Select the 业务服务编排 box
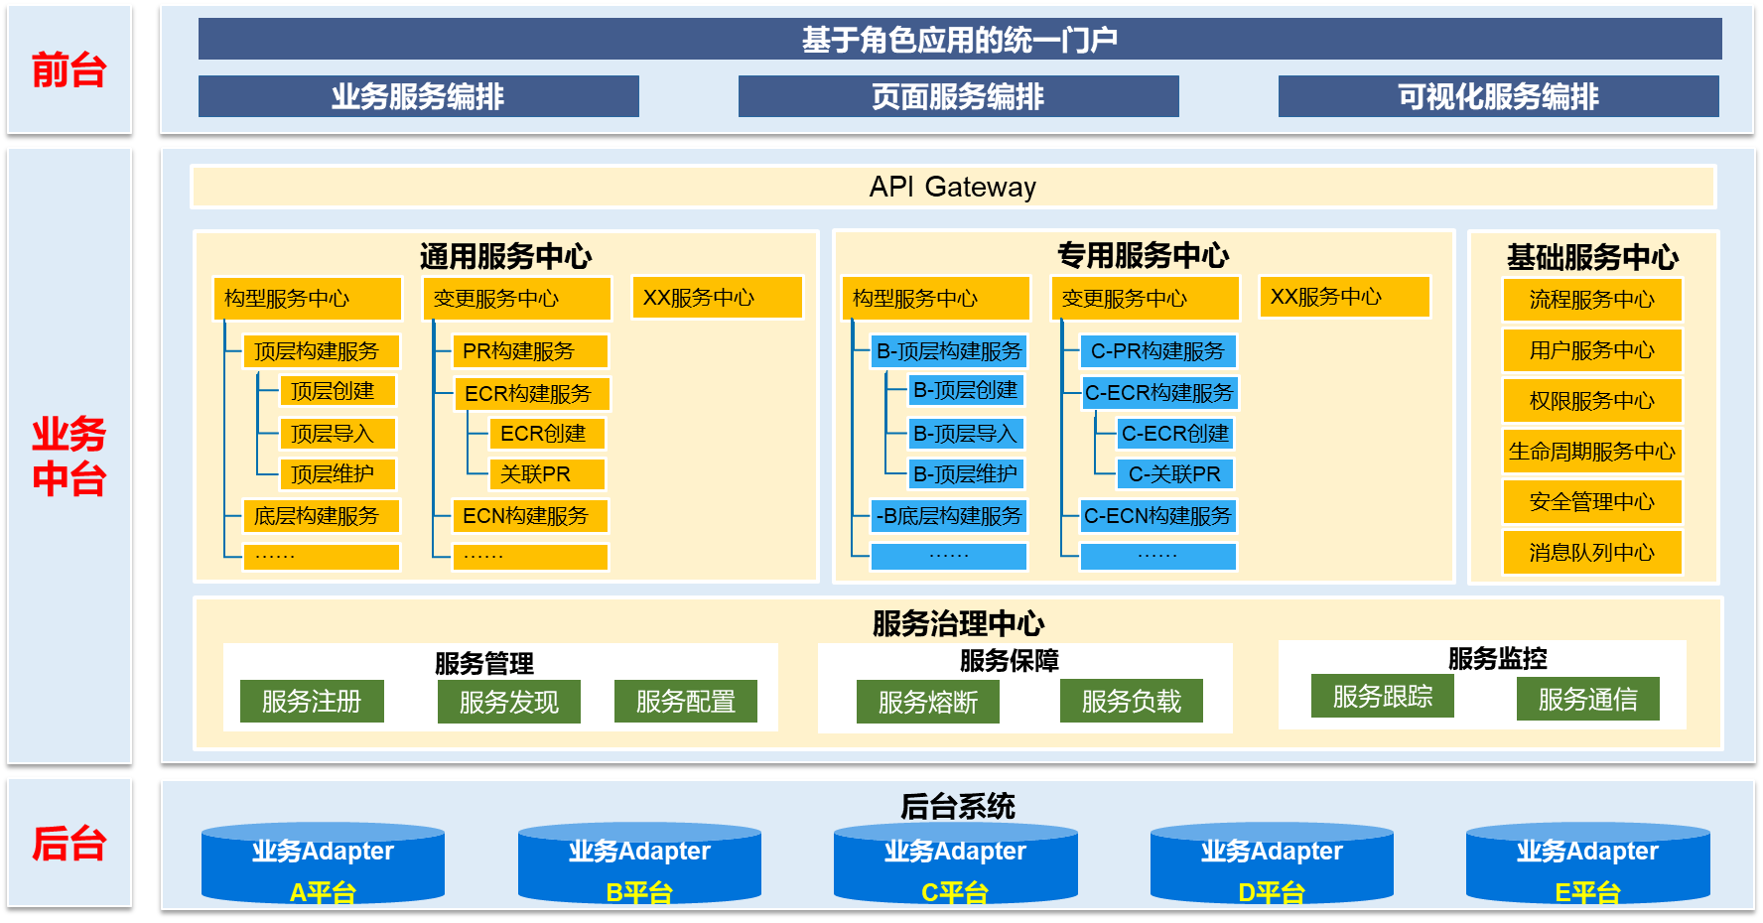The width and height of the screenshot is (1763, 923). (x=418, y=96)
